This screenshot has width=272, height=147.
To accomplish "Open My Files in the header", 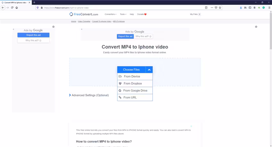I will point(195,14).
